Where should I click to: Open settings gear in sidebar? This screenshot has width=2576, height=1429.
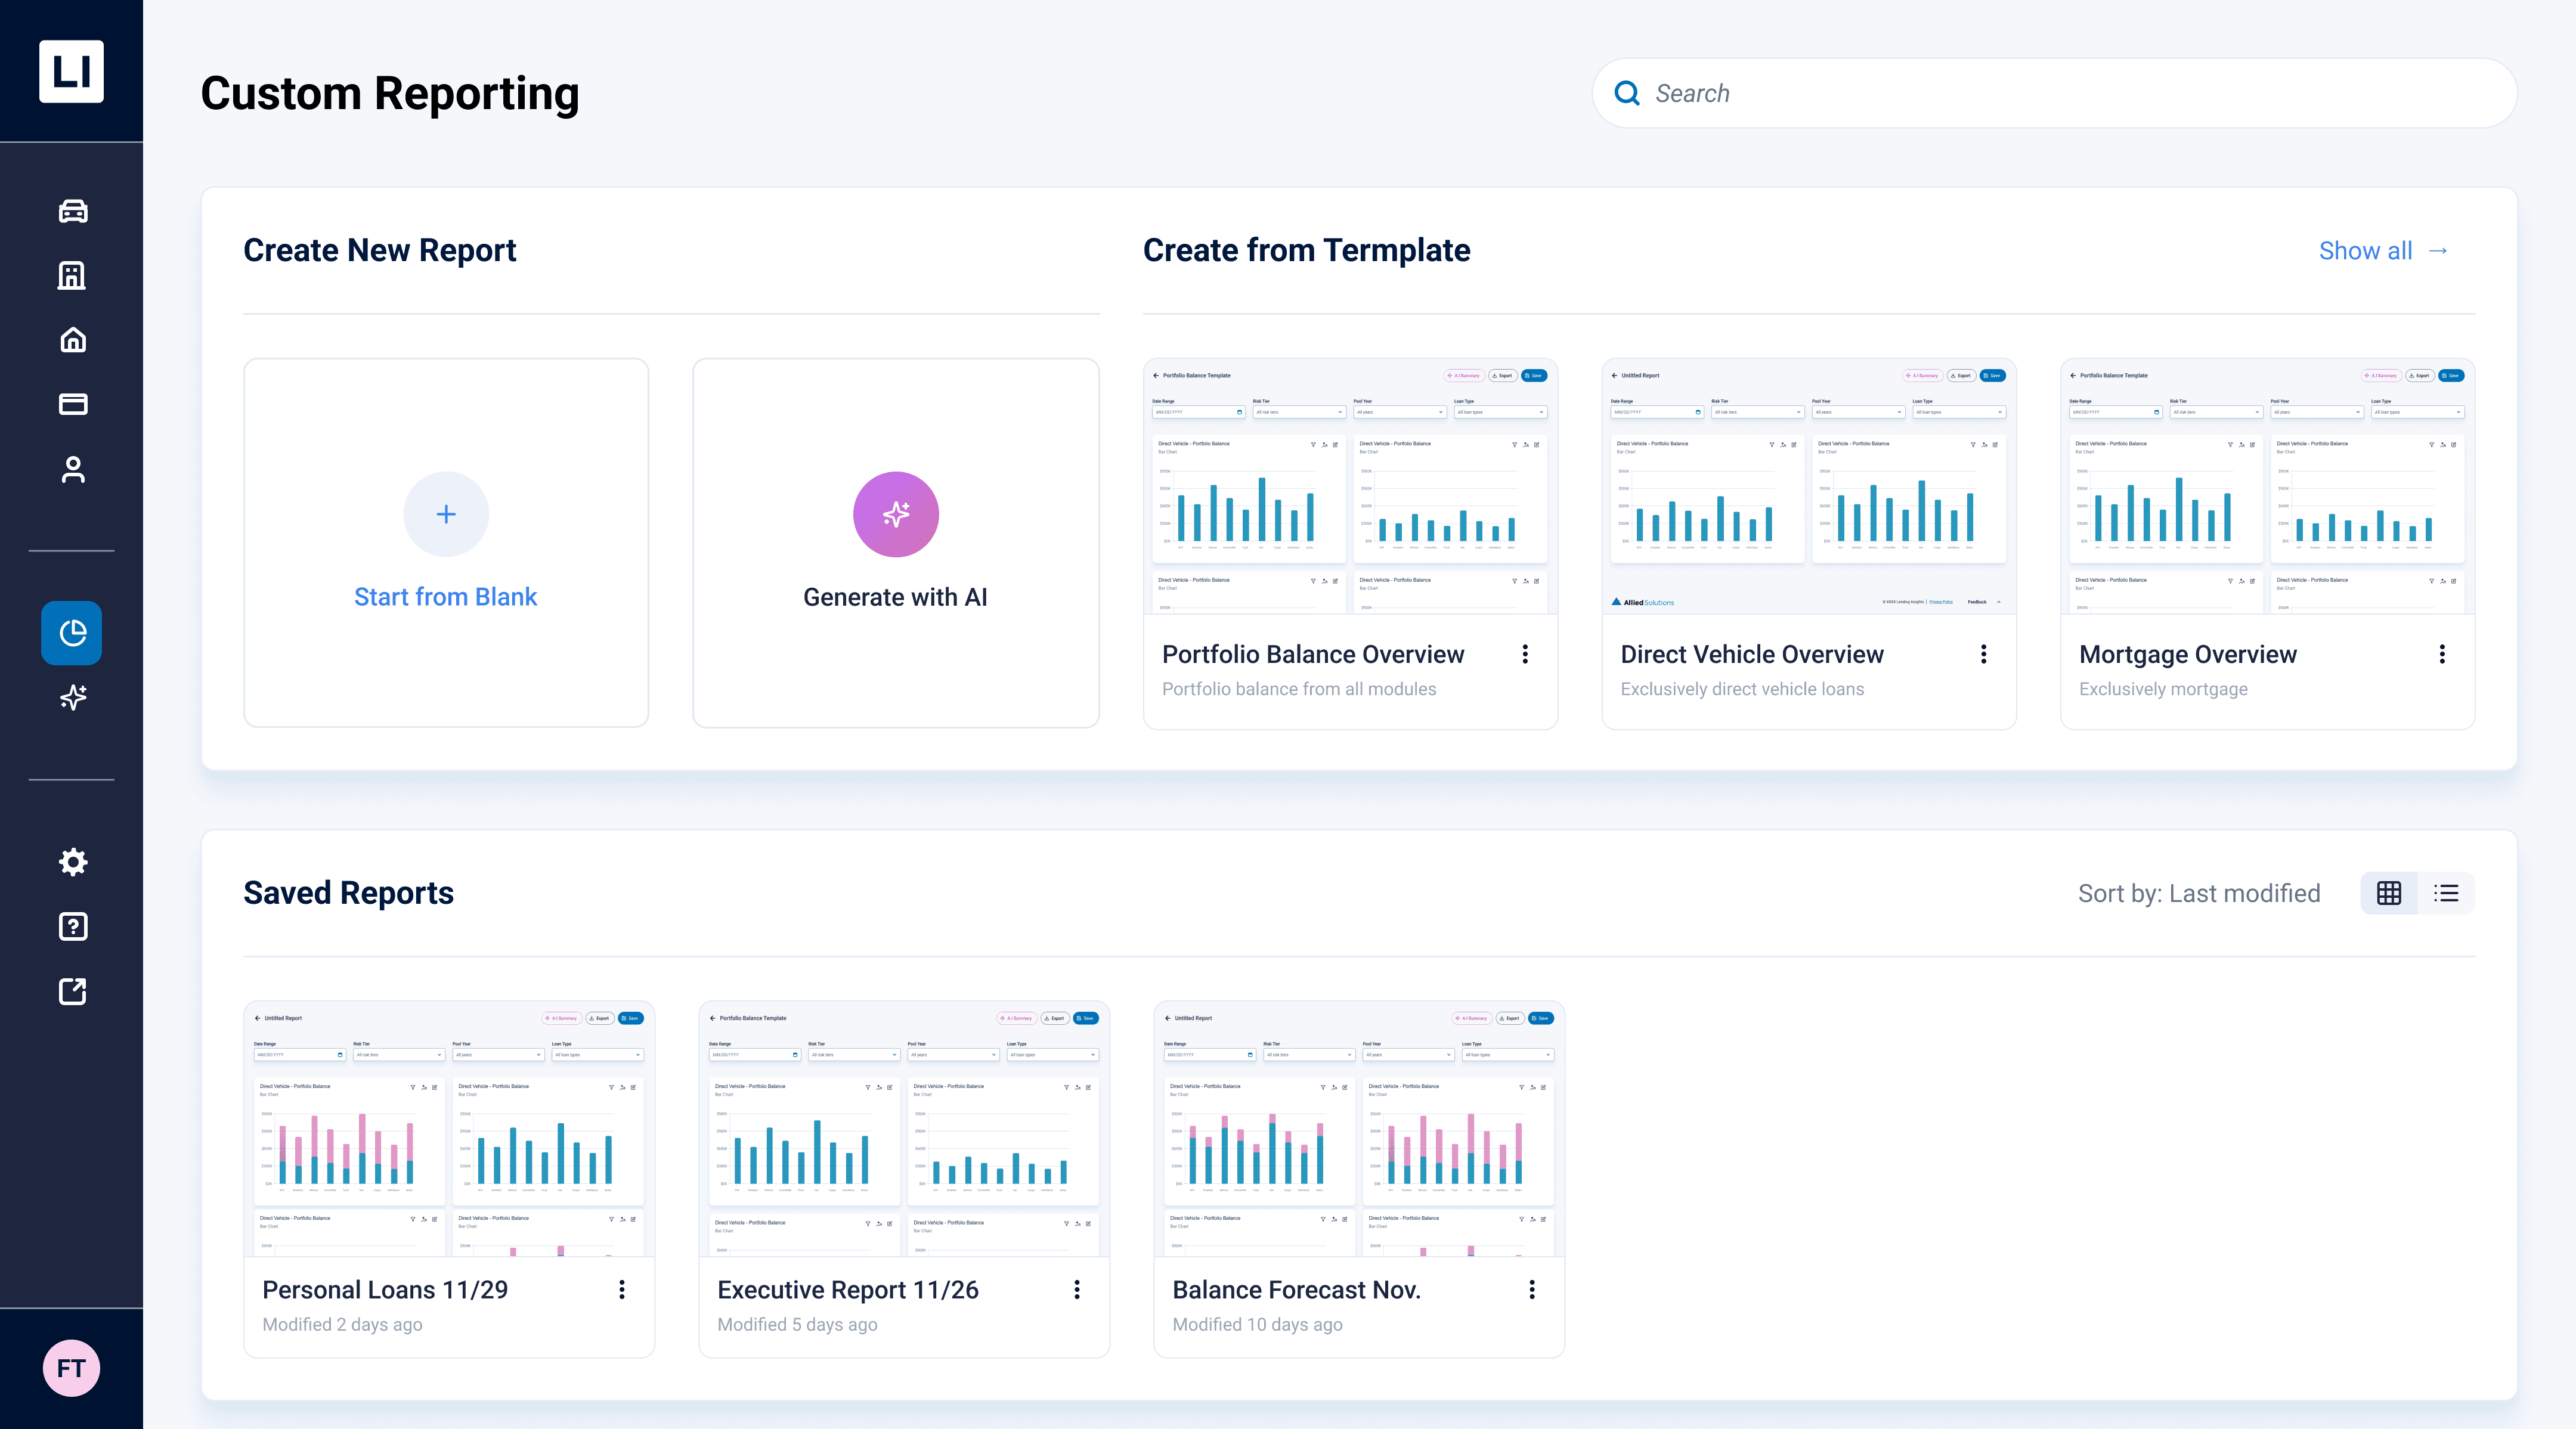pos(72,862)
